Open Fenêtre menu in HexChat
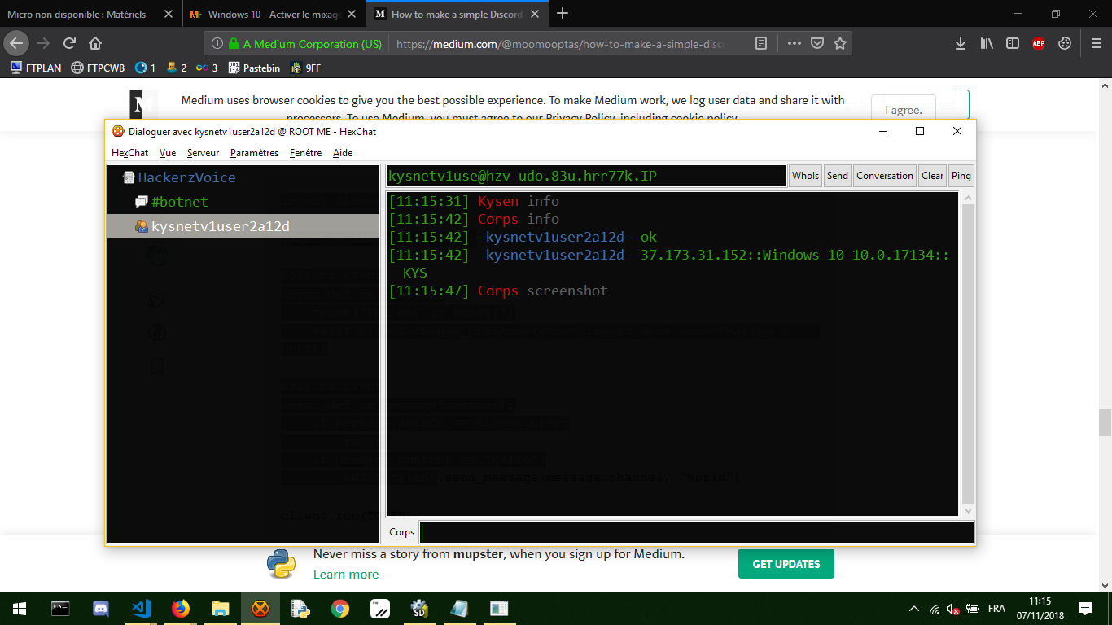The width and height of the screenshot is (1112, 625). (x=305, y=153)
